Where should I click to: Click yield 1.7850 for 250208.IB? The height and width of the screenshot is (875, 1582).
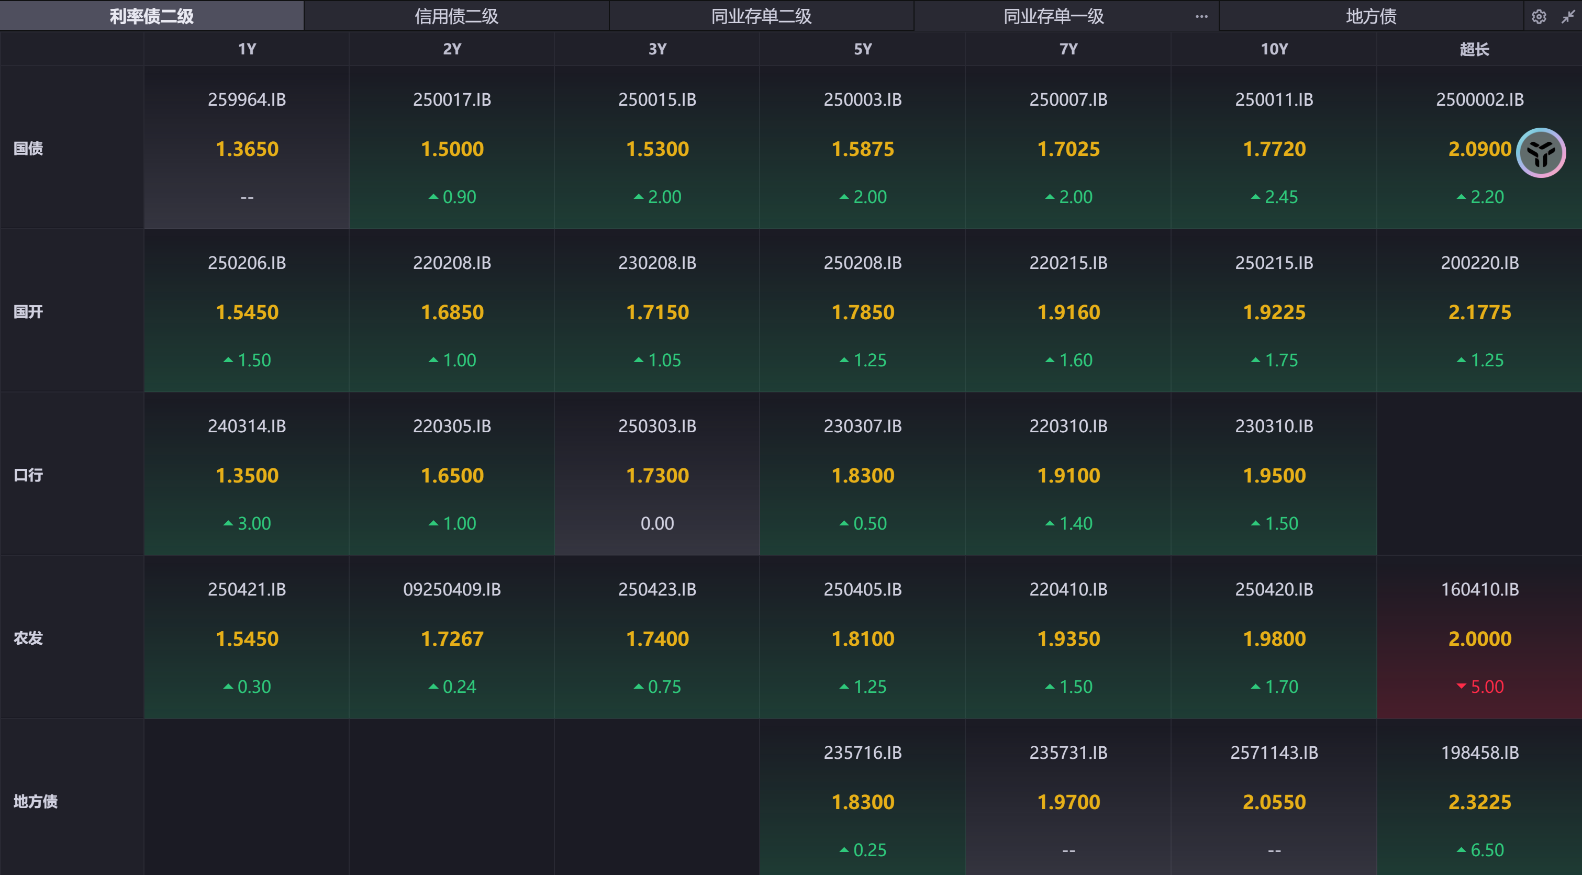tap(862, 312)
